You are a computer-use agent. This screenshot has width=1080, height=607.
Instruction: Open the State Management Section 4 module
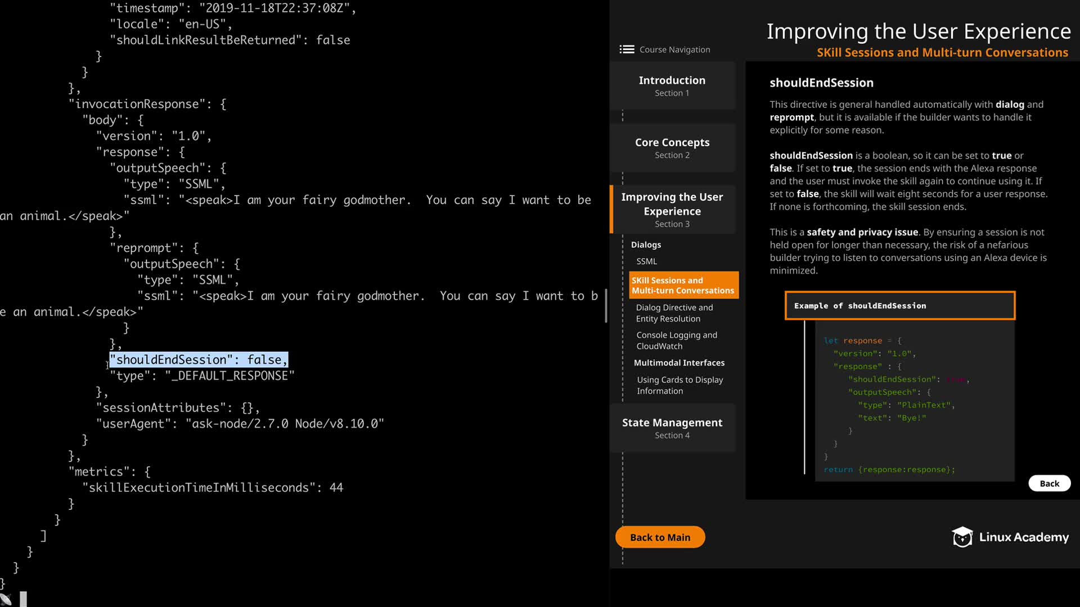[x=672, y=428]
